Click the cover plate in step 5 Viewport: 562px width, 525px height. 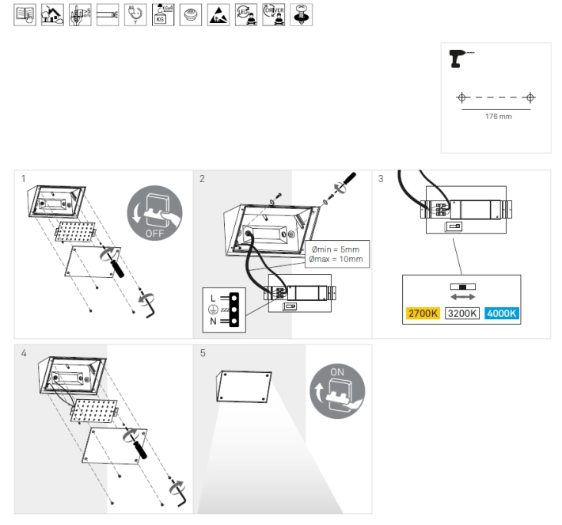[244, 386]
